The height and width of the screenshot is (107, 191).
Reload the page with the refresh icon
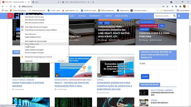[11, 7]
